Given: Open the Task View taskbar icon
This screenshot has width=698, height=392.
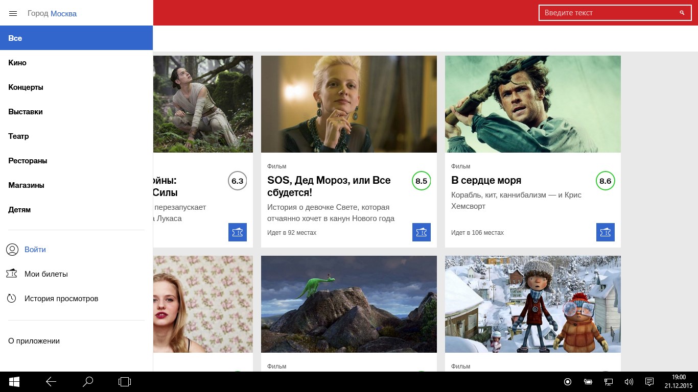Looking at the screenshot, I should tap(125, 382).
